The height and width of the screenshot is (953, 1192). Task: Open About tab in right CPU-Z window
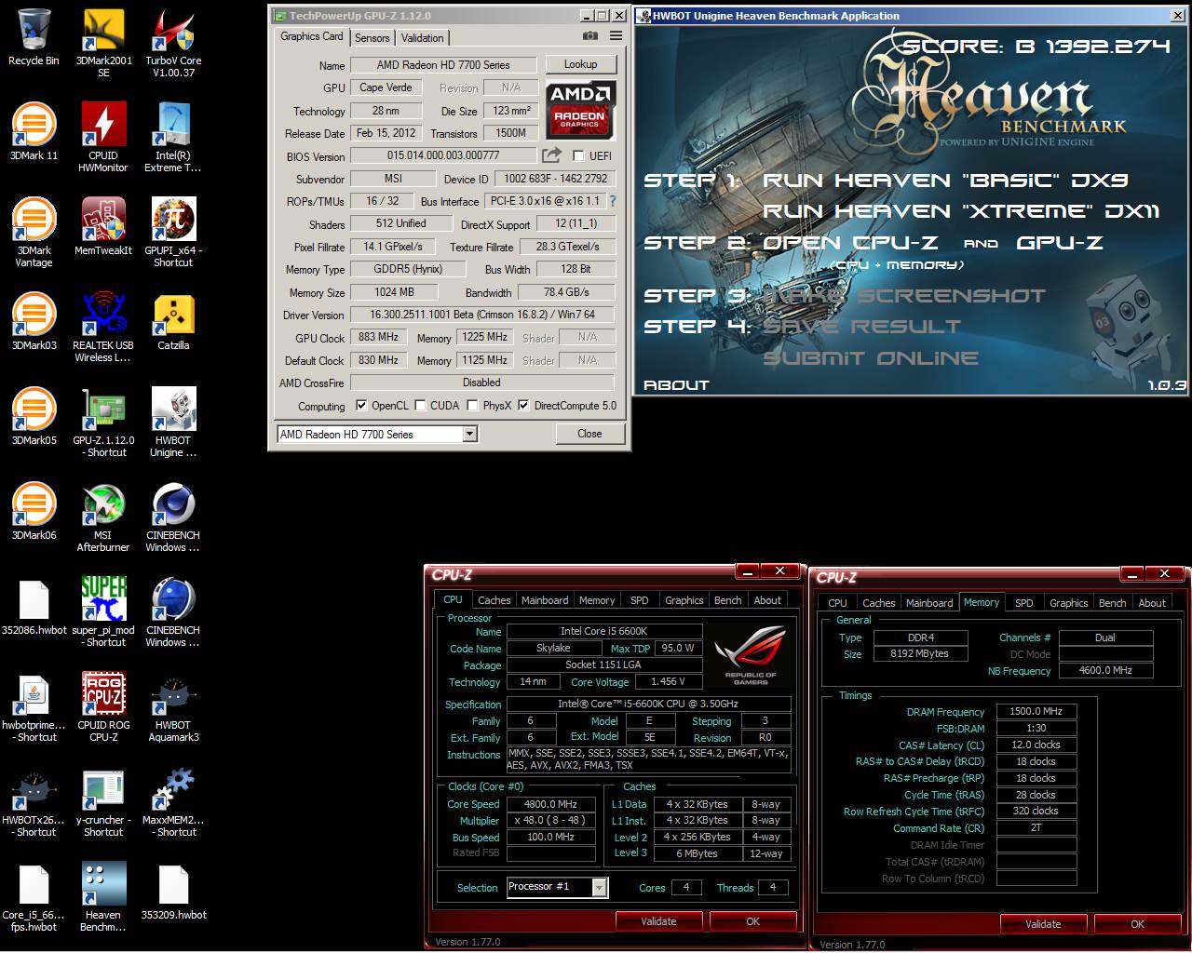coord(1152,603)
